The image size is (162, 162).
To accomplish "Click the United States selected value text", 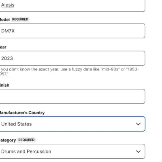I will click(x=16, y=124).
